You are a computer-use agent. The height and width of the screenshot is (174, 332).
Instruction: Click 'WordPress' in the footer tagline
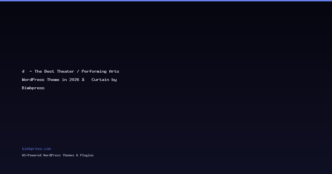tap(52, 155)
